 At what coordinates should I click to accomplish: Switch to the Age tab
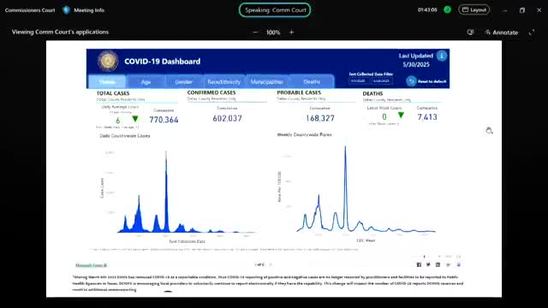[146, 82]
